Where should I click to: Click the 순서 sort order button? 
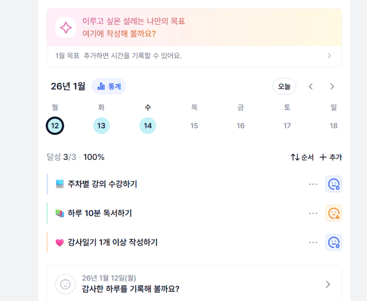302,157
